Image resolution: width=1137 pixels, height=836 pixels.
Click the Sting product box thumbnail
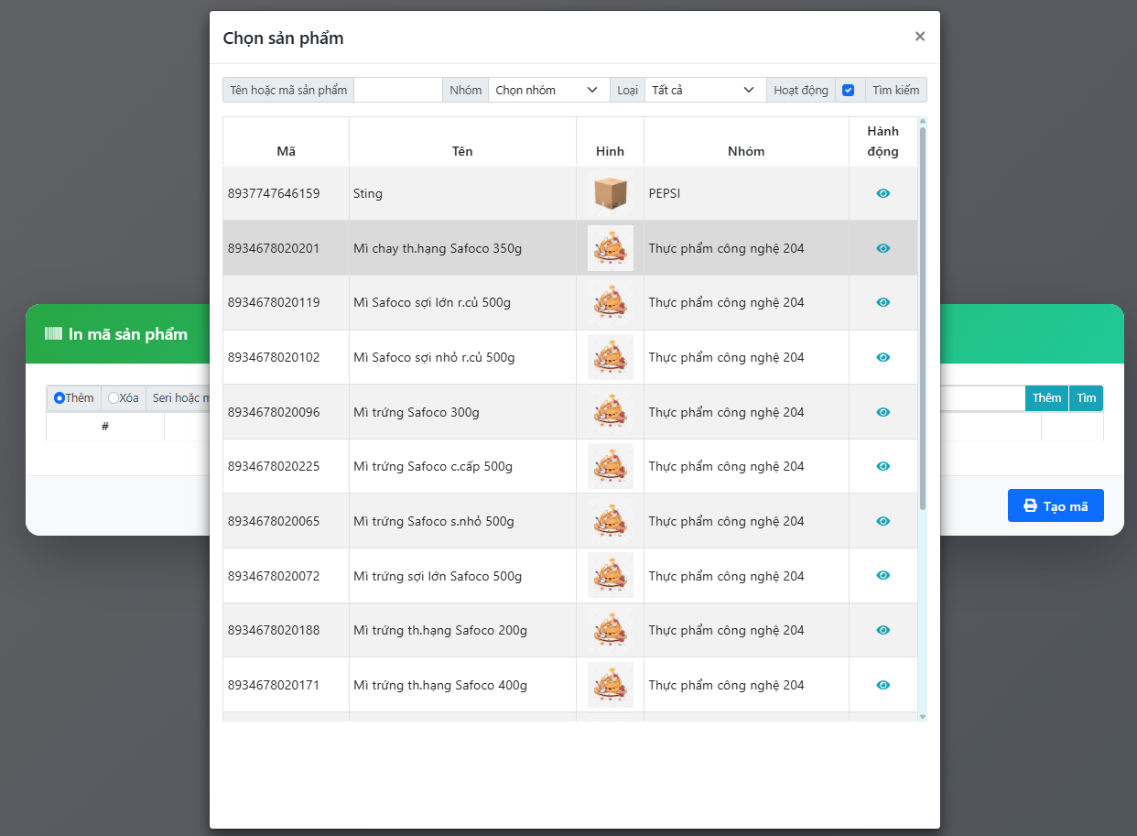[610, 193]
